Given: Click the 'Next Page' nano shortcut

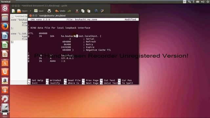Looking at the screenshot, I should coord(92,83).
